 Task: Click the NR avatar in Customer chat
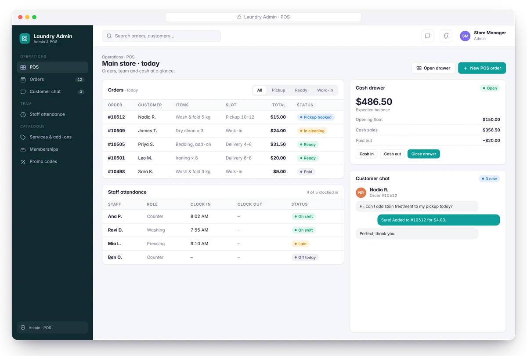click(x=361, y=193)
